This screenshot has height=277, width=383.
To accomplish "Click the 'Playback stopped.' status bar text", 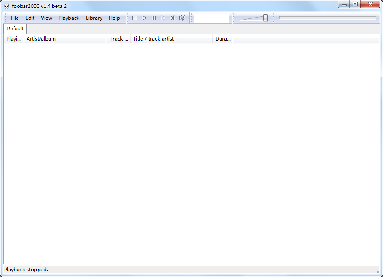I will (26, 270).
